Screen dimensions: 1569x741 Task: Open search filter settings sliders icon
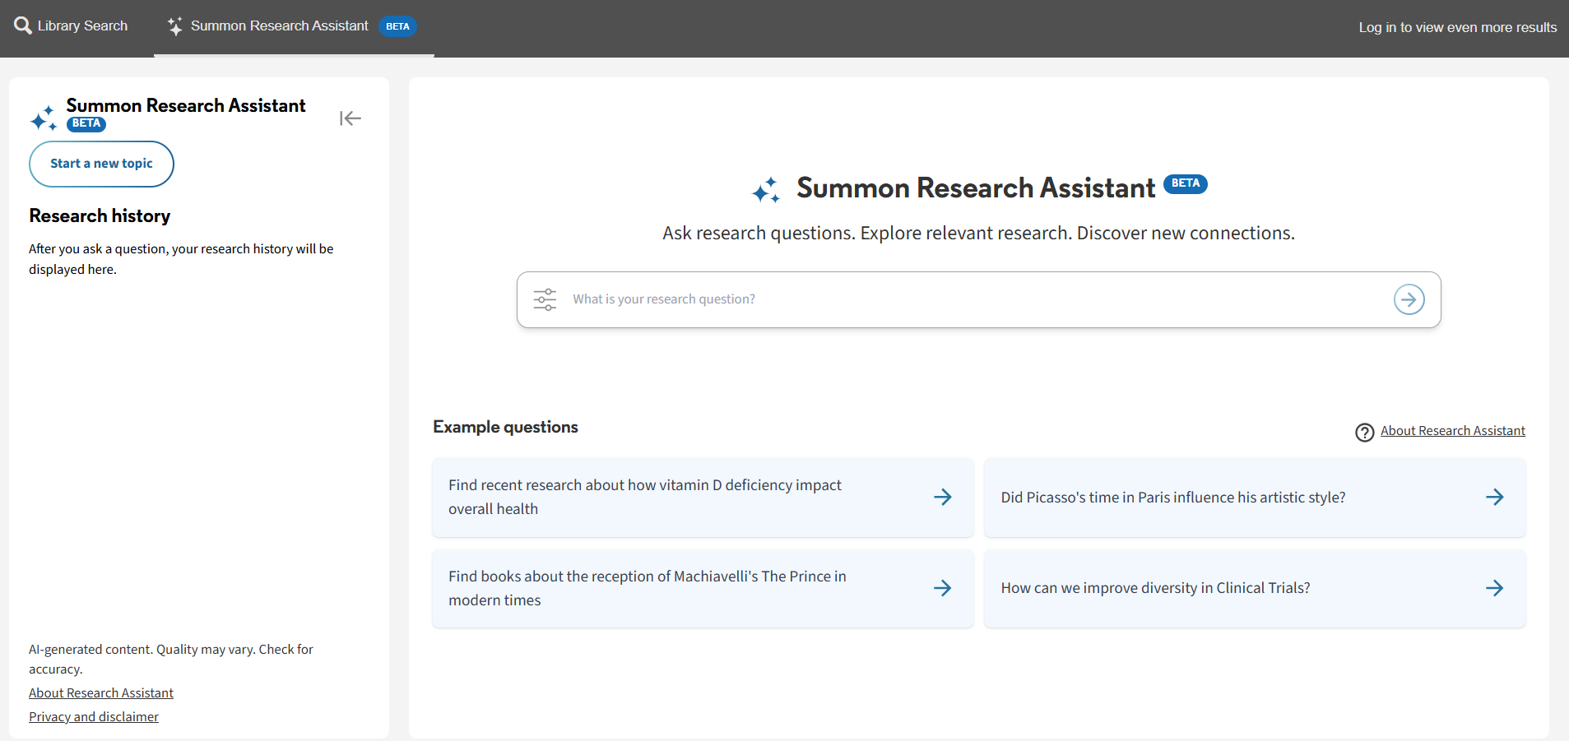[x=545, y=299]
